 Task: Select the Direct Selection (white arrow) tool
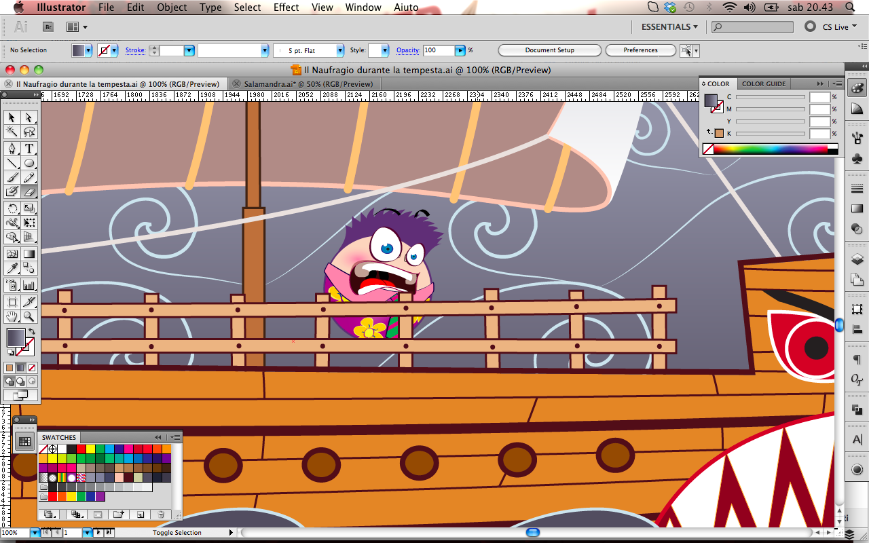point(29,117)
